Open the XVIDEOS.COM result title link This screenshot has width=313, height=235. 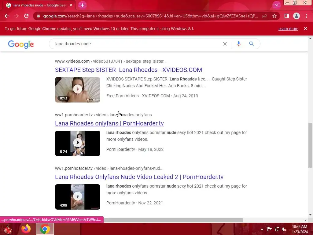pyautogui.click(x=129, y=70)
